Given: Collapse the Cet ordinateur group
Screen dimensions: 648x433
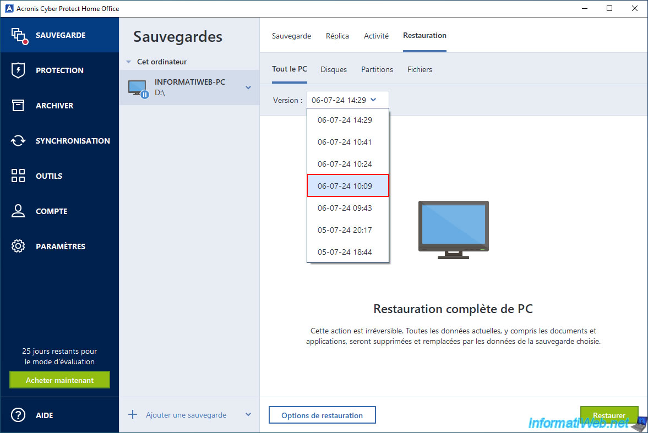Looking at the screenshot, I should click(128, 62).
